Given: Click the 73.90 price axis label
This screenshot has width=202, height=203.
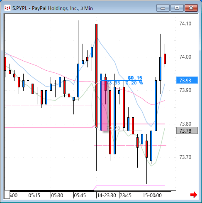Looking at the screenshot, I should coord(185,90).
